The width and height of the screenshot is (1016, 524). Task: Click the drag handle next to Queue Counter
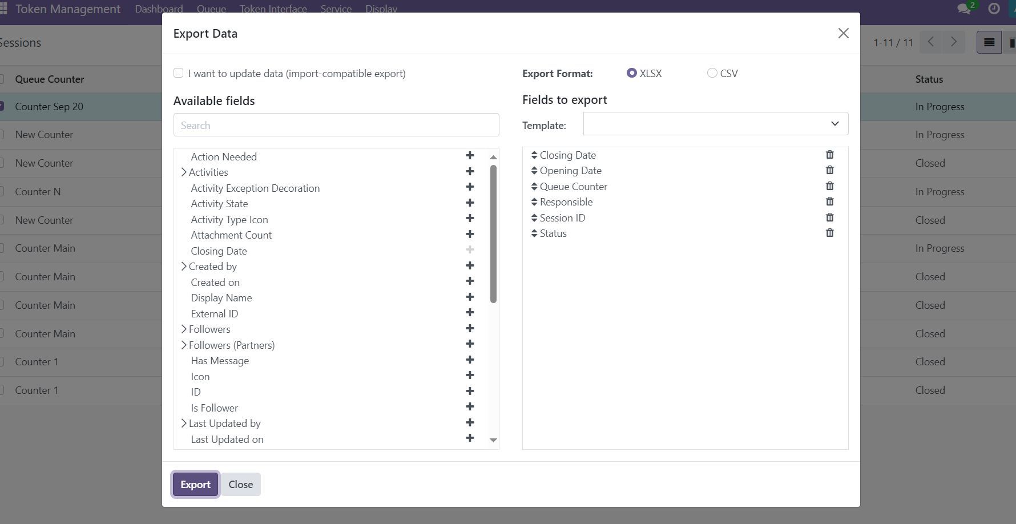pyautogui.click(x=534, y=187)
